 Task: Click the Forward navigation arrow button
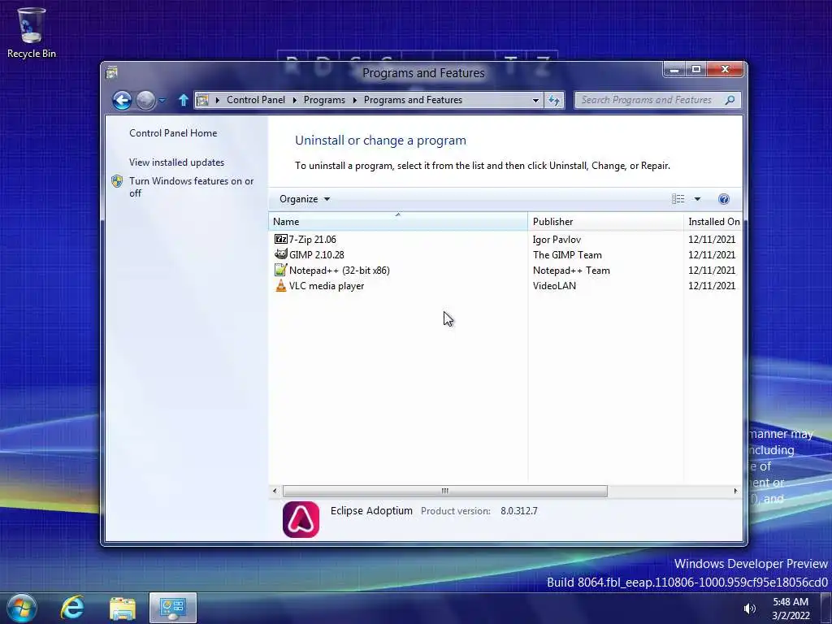[x=145, y=100]
